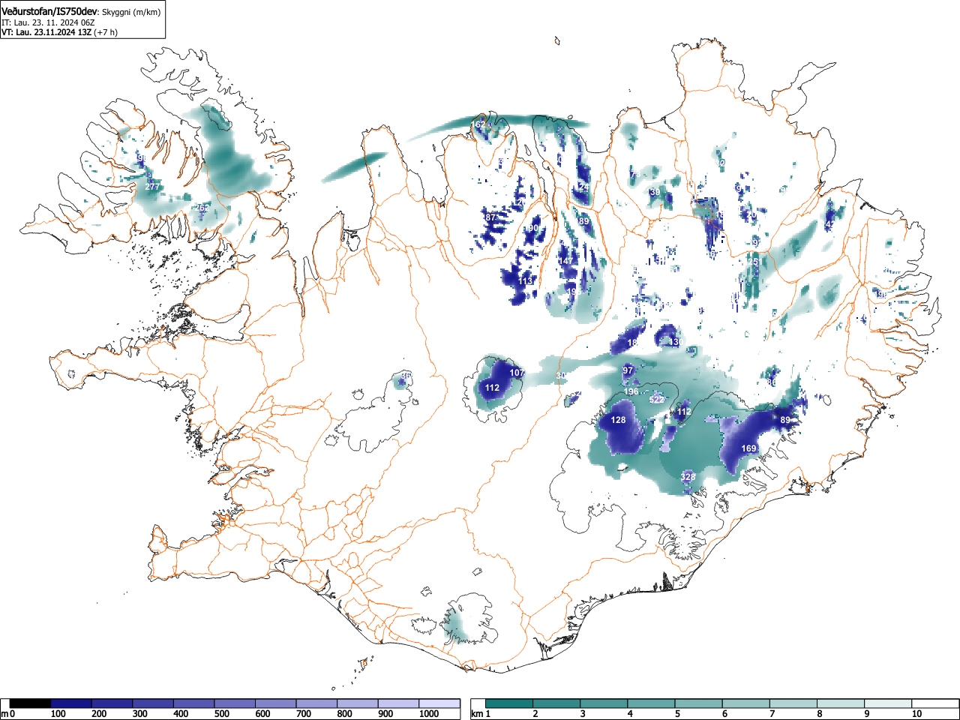Image resolution: width=960 pixels, height=720 pixels.
Task: Select the 500–600 m legend swatch
Action: pyautogui.click(x=235, y=703)
